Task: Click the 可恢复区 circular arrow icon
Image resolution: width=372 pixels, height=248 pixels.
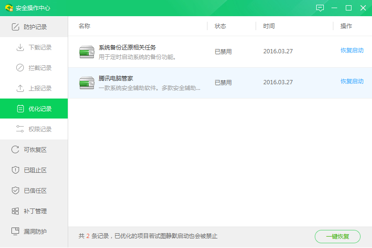Action: (x=15, y=149)
